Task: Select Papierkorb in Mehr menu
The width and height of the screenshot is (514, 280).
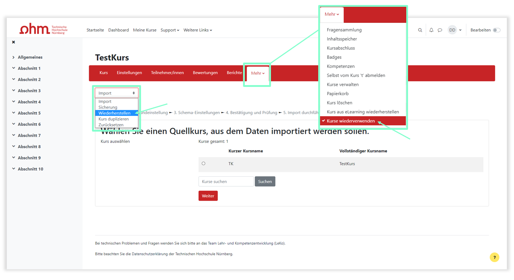Action: point(338,94)
